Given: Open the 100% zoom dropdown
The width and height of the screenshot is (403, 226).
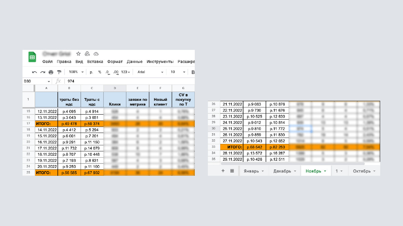Looking at the screenshot, I should 76,72.
